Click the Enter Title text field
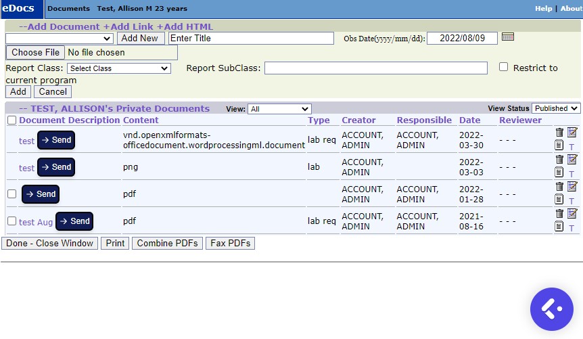This screenshot has width=583, height=339. pyautogui.click(x=251, y=39)
